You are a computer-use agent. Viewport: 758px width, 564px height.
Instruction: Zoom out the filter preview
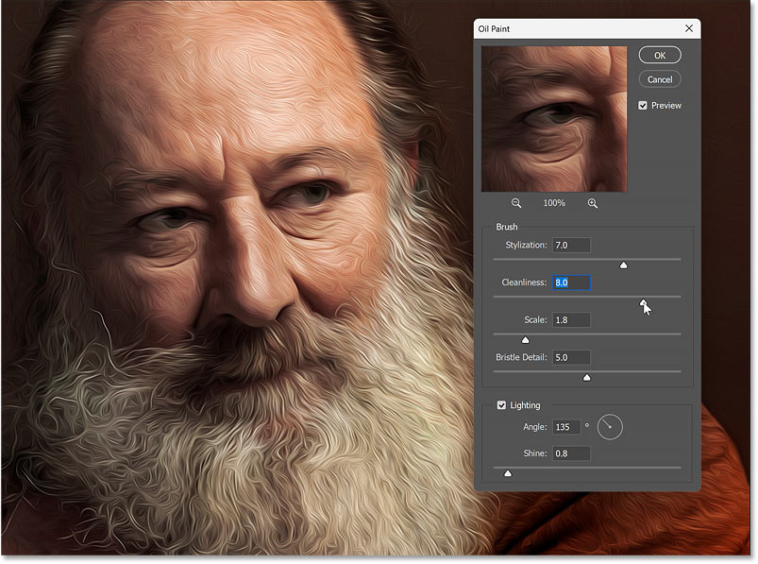tap(516, 203)
